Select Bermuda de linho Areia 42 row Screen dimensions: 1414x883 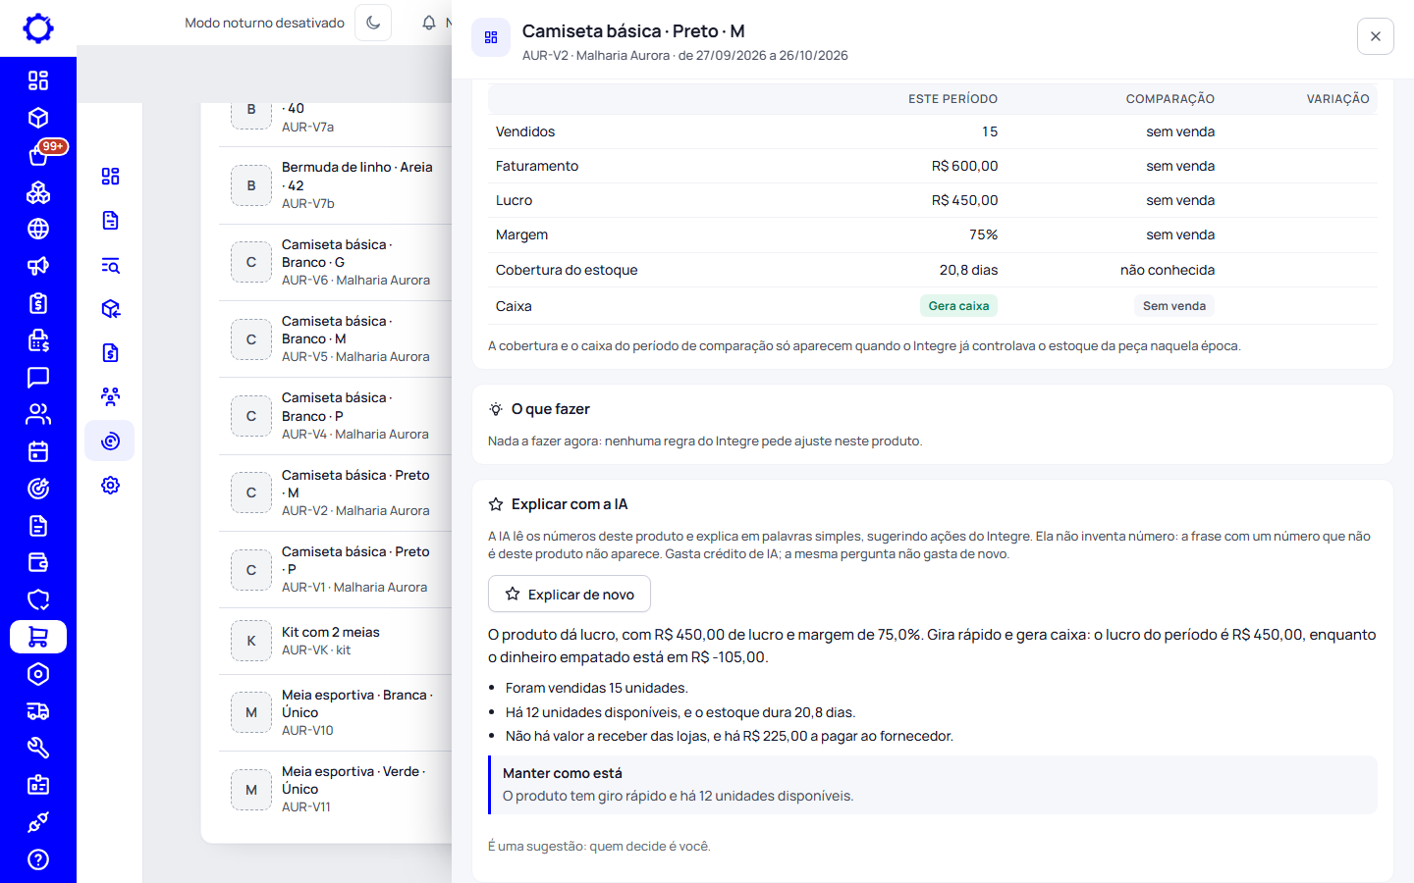(x=335, y=185)
